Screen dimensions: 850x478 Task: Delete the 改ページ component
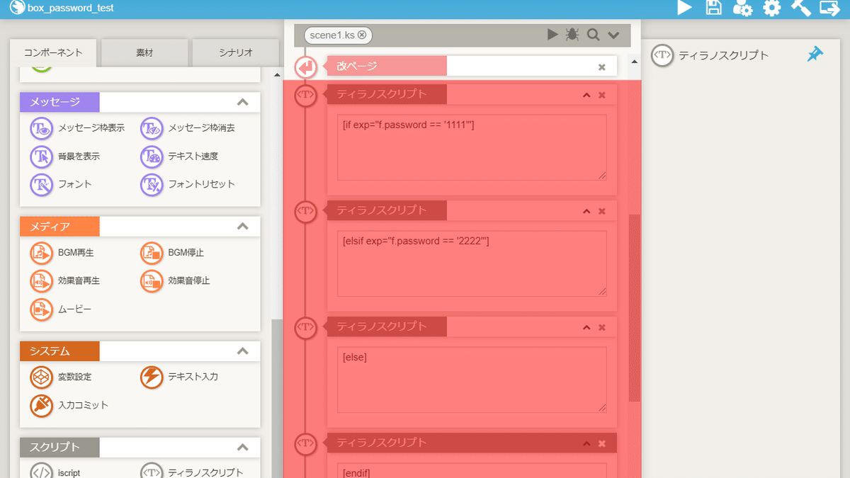(x=602, y=67)
